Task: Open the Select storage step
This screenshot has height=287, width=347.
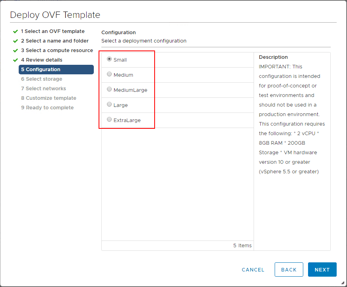Action: click(x=42, y=79)
